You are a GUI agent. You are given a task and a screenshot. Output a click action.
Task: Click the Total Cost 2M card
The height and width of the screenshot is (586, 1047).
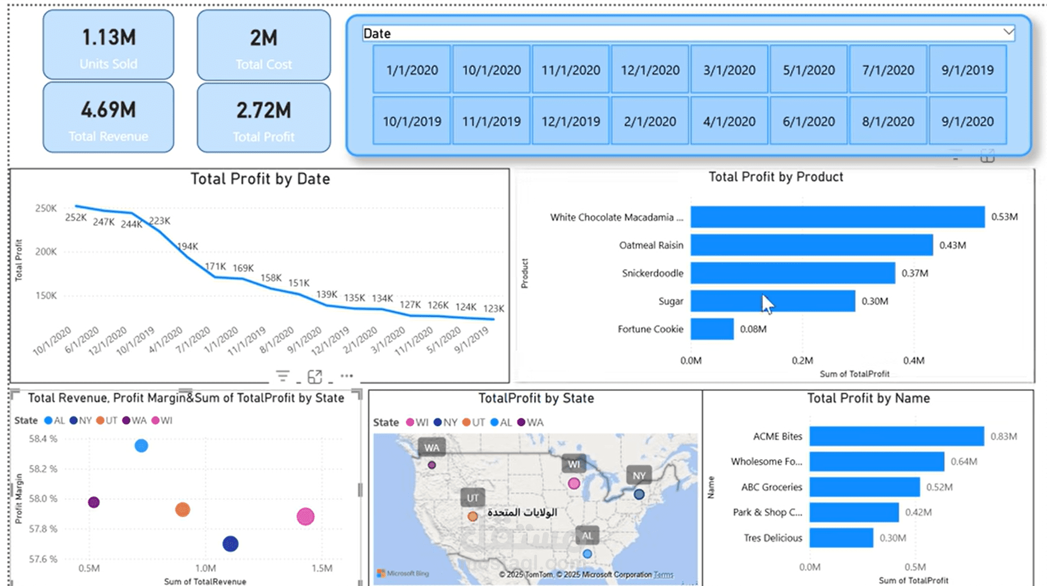[x=264, y=45]
